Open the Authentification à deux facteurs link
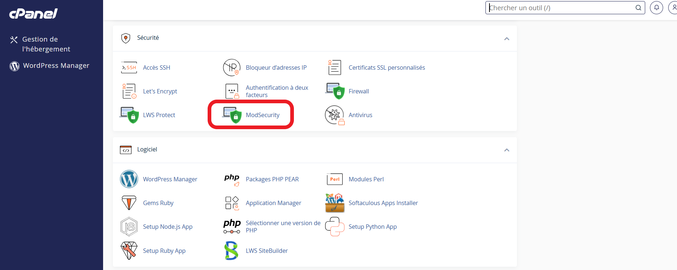 pyautogui.click(x=277, y=91)
